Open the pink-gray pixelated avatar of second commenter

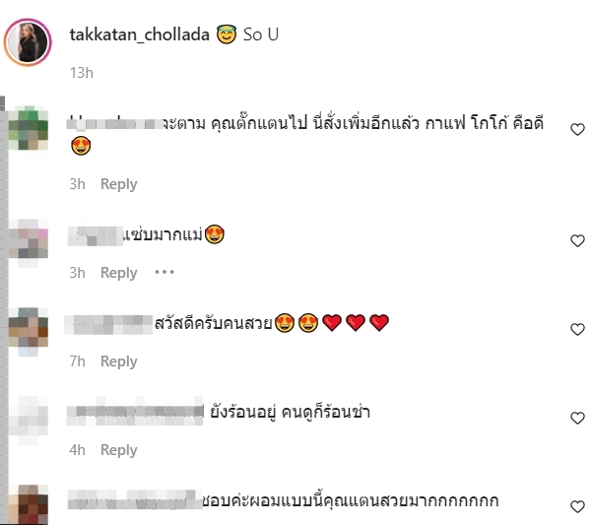pos(29,240)
